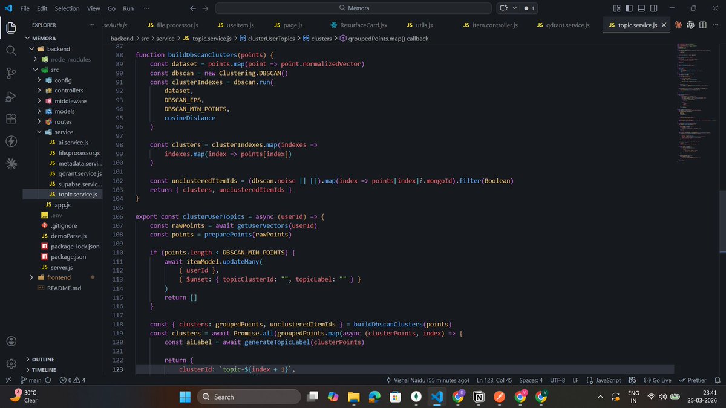Screen dimensions: 726x408
Task: Open the Extensions view
Action: tap(11, 118)
